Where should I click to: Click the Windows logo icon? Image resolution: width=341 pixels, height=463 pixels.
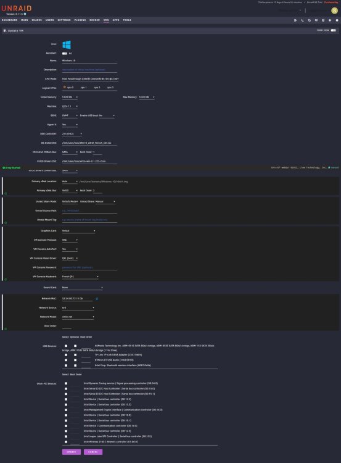click(x=67, y=45)
